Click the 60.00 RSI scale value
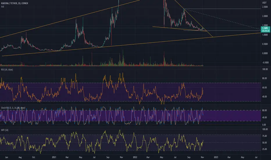 click(x=264, y=88)
